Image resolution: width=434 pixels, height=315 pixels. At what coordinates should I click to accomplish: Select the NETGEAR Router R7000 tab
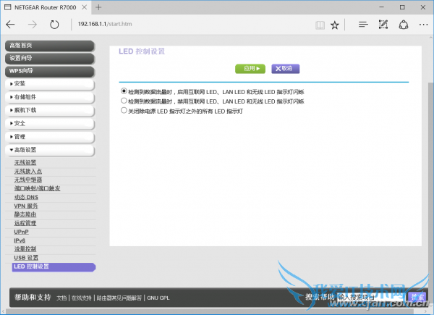click(x=46, y=7)
